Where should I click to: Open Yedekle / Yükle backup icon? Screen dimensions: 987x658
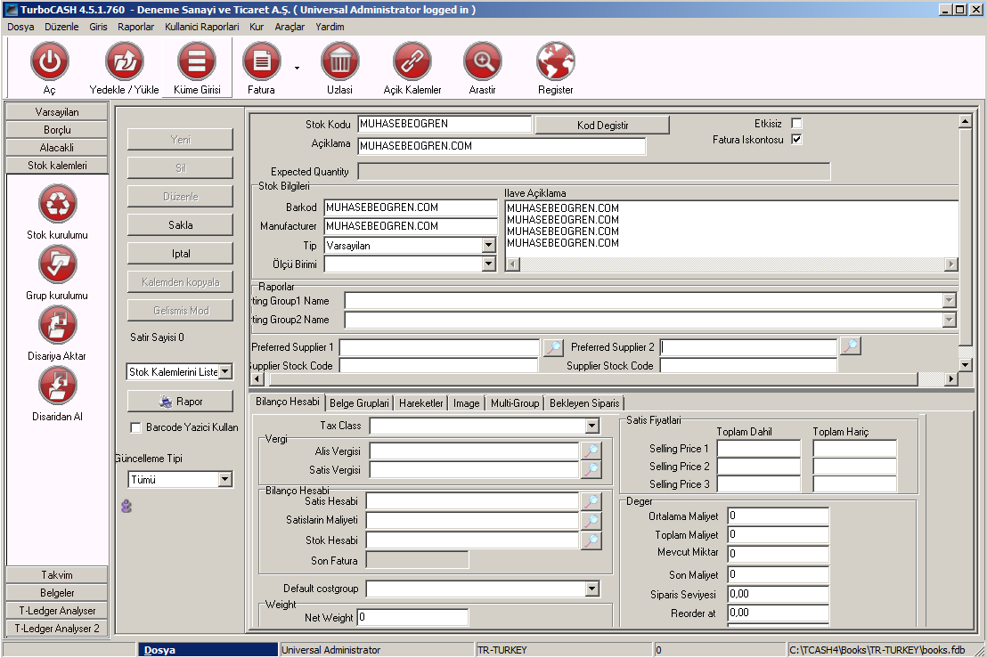click(125, 61)
